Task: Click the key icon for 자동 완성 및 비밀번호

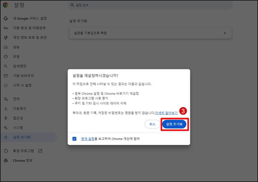Action: coord(6,28)
